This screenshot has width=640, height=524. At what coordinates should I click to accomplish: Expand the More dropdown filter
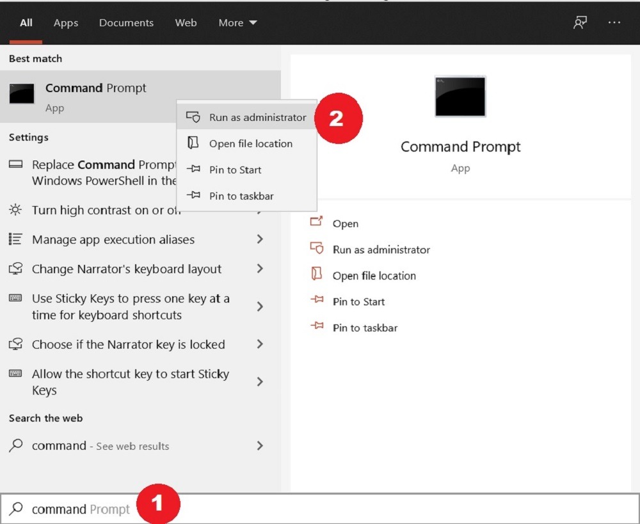(x=237, y=22)
